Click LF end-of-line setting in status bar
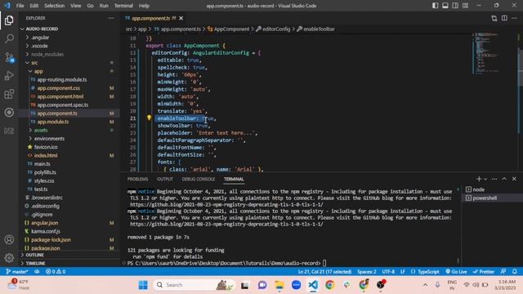Viewport: 523px width, 294px height. point(403,271)
